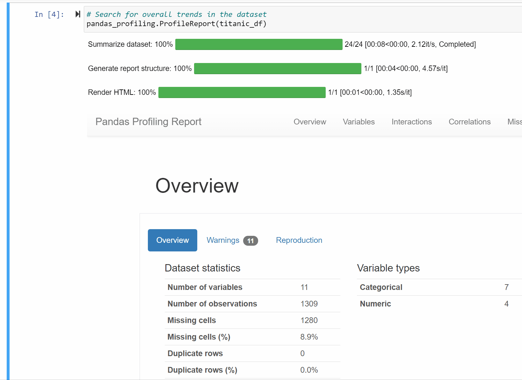Screen dimensions: 522x380
Task: Open the Interactions section
Action: 411,122
